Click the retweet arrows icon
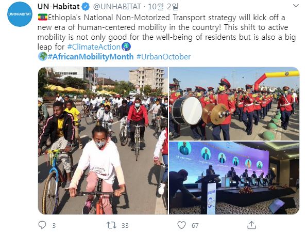The width and height of the screenshot is (306, 233). coord(111,225)
